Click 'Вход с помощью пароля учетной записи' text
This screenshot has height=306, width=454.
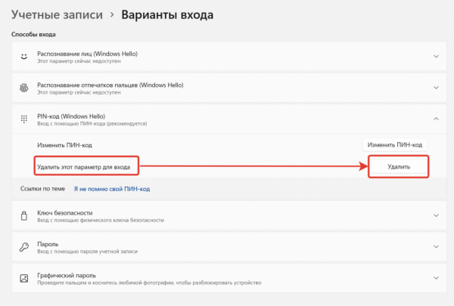[88, 252]
